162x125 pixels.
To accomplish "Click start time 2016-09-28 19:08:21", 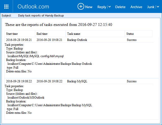I will 19,40.
